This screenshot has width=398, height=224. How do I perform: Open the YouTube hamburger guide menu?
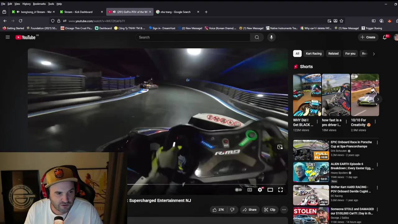[8, 37]
